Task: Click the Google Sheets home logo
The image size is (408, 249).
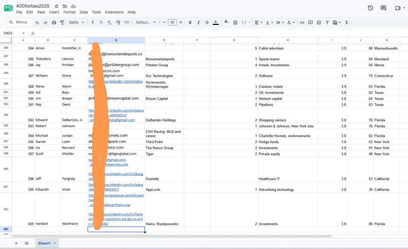Action: click(x=8, y=8)
